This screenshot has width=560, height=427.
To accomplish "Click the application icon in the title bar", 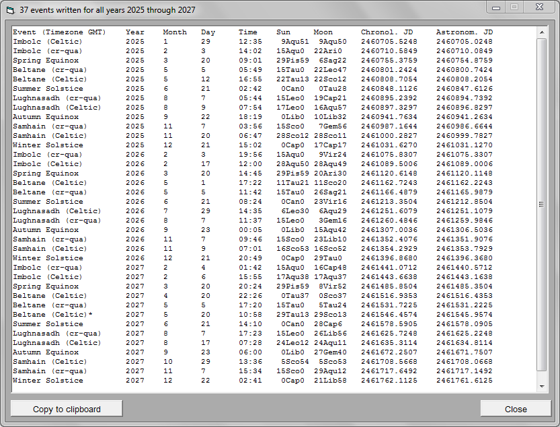I will click(x=9, y=8).
